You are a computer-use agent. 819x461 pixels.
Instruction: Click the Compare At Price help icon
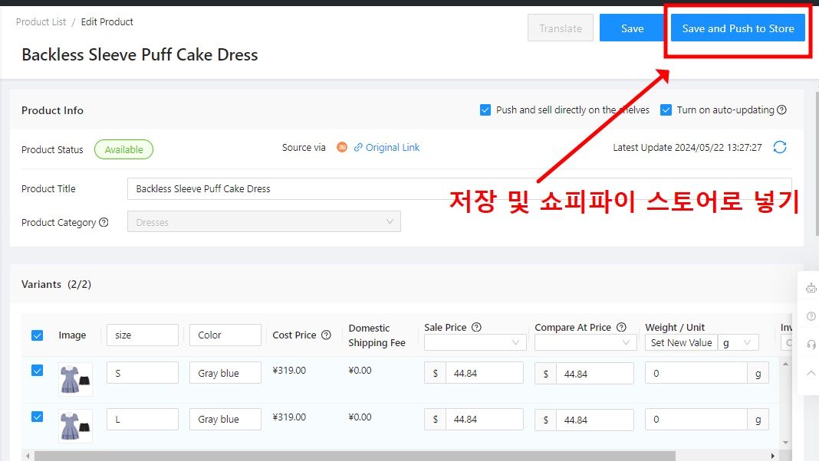coord(622,328)
